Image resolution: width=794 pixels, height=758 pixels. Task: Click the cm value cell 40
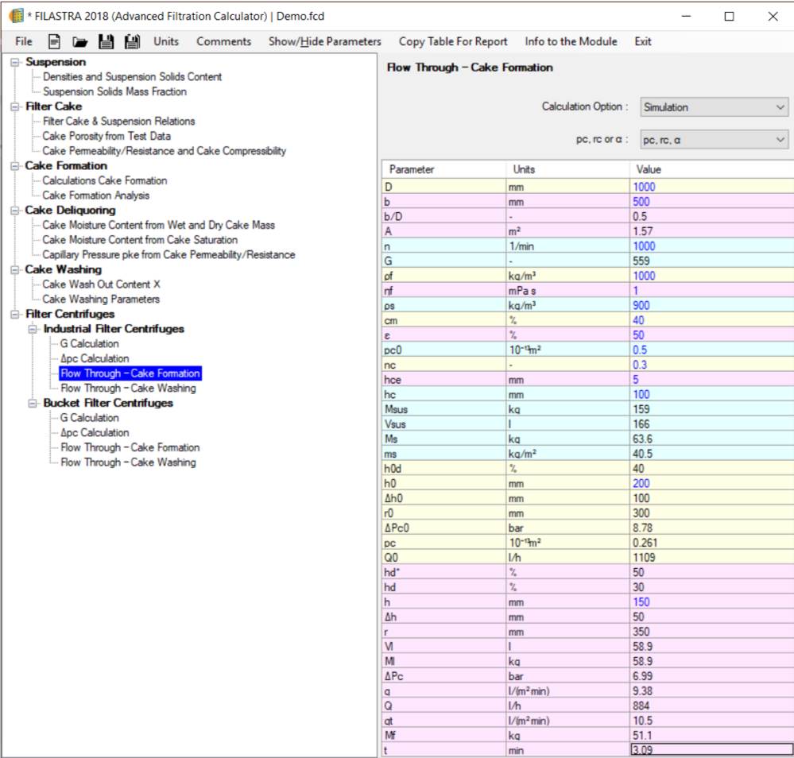coord(712,320)
